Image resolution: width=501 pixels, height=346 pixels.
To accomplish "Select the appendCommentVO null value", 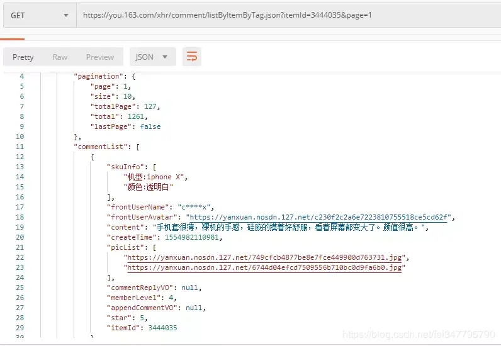I will point(194,308).
